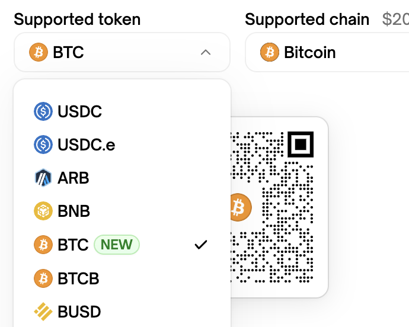This screenshot has width=409, height=327.
Task: Select BNB token option
Action: (74, 211)
